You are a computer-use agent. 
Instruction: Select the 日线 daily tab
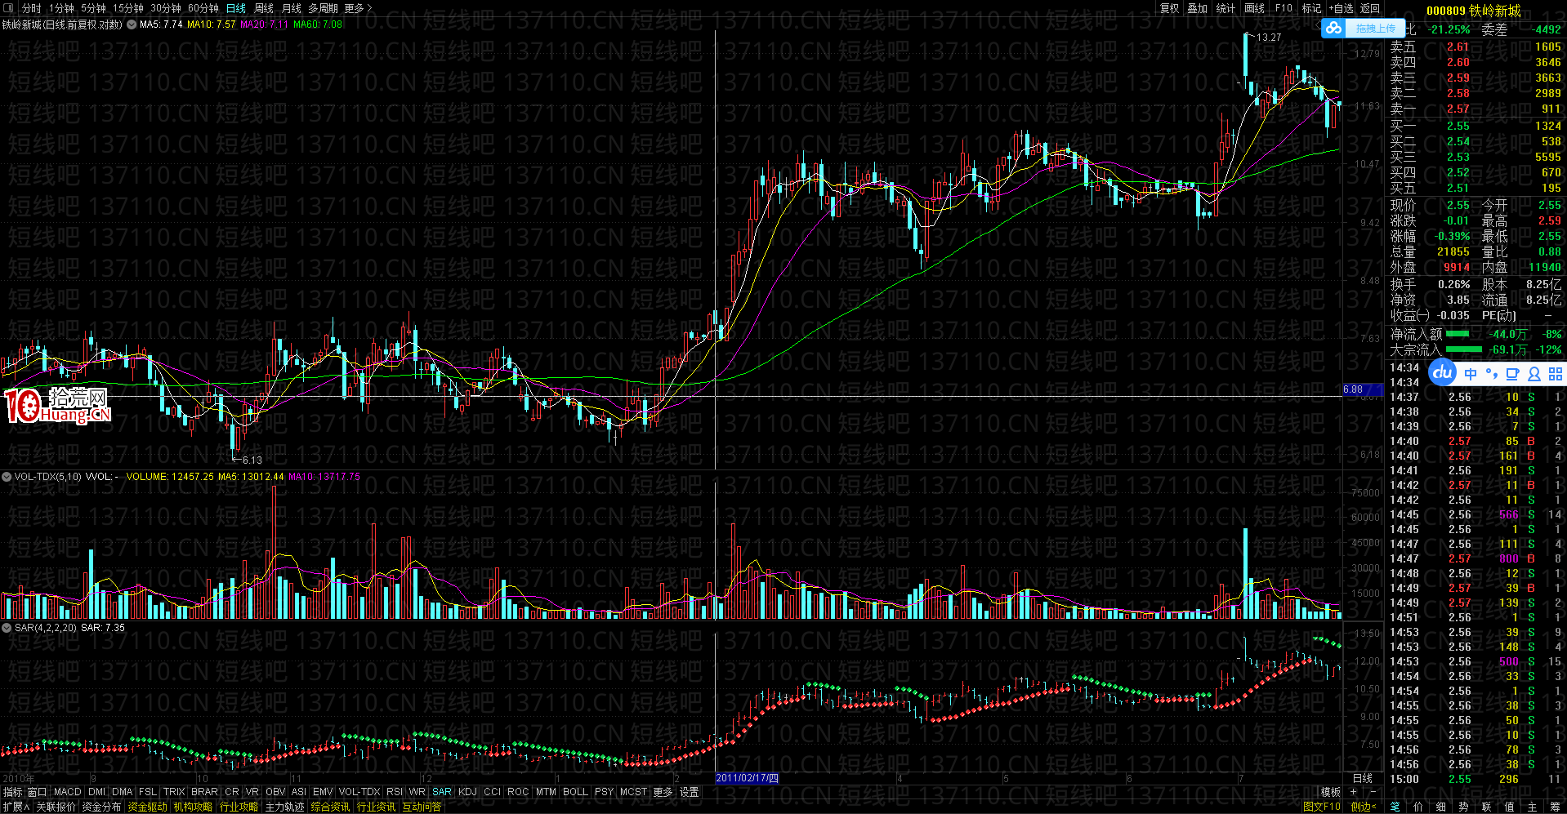(236, 8)
